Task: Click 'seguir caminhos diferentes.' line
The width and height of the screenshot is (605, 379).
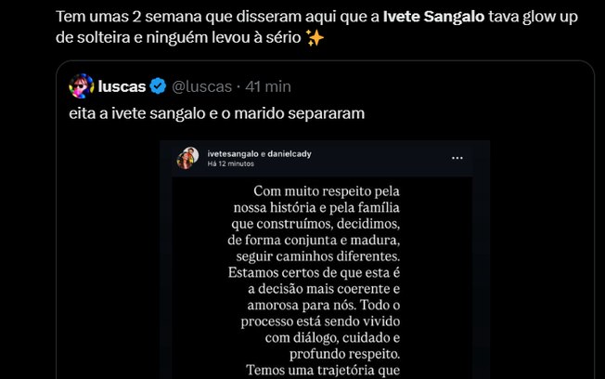Action: (321, 255)
